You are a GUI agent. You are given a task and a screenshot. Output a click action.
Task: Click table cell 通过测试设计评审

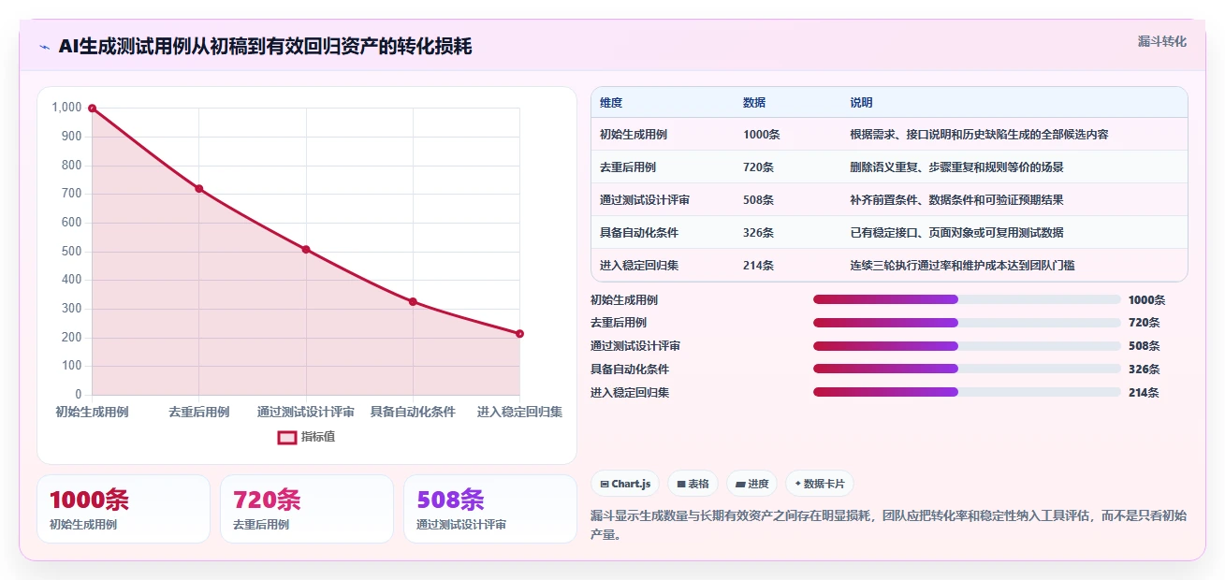coord(645,200)
